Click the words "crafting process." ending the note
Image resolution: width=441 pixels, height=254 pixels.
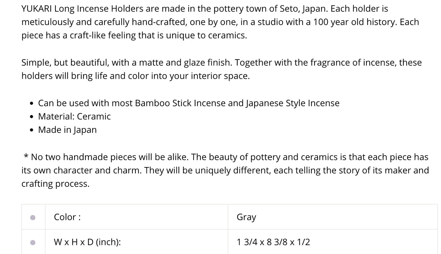[x=55, y=183]
